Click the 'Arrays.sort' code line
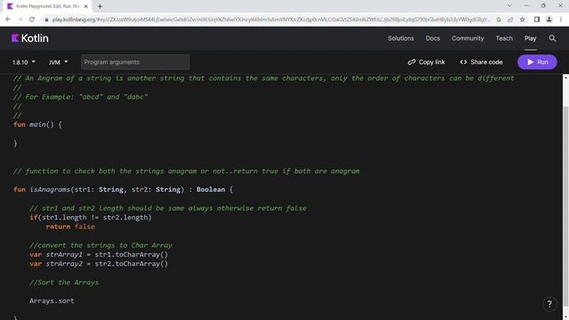This screenshot has width=569, height=320. (x=52, y=300)
